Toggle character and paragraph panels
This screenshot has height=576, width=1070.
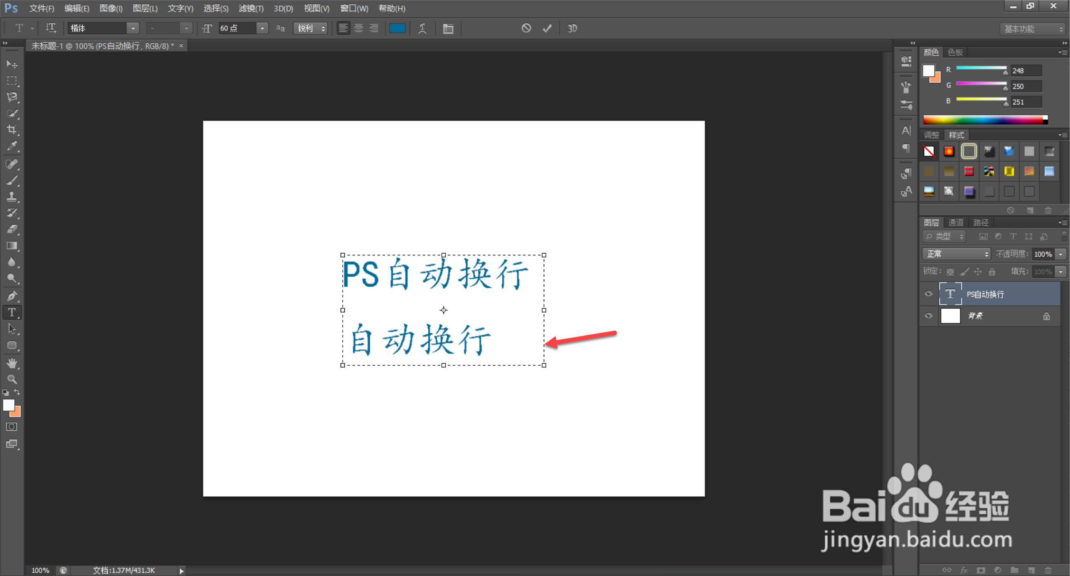coord(448,28)
